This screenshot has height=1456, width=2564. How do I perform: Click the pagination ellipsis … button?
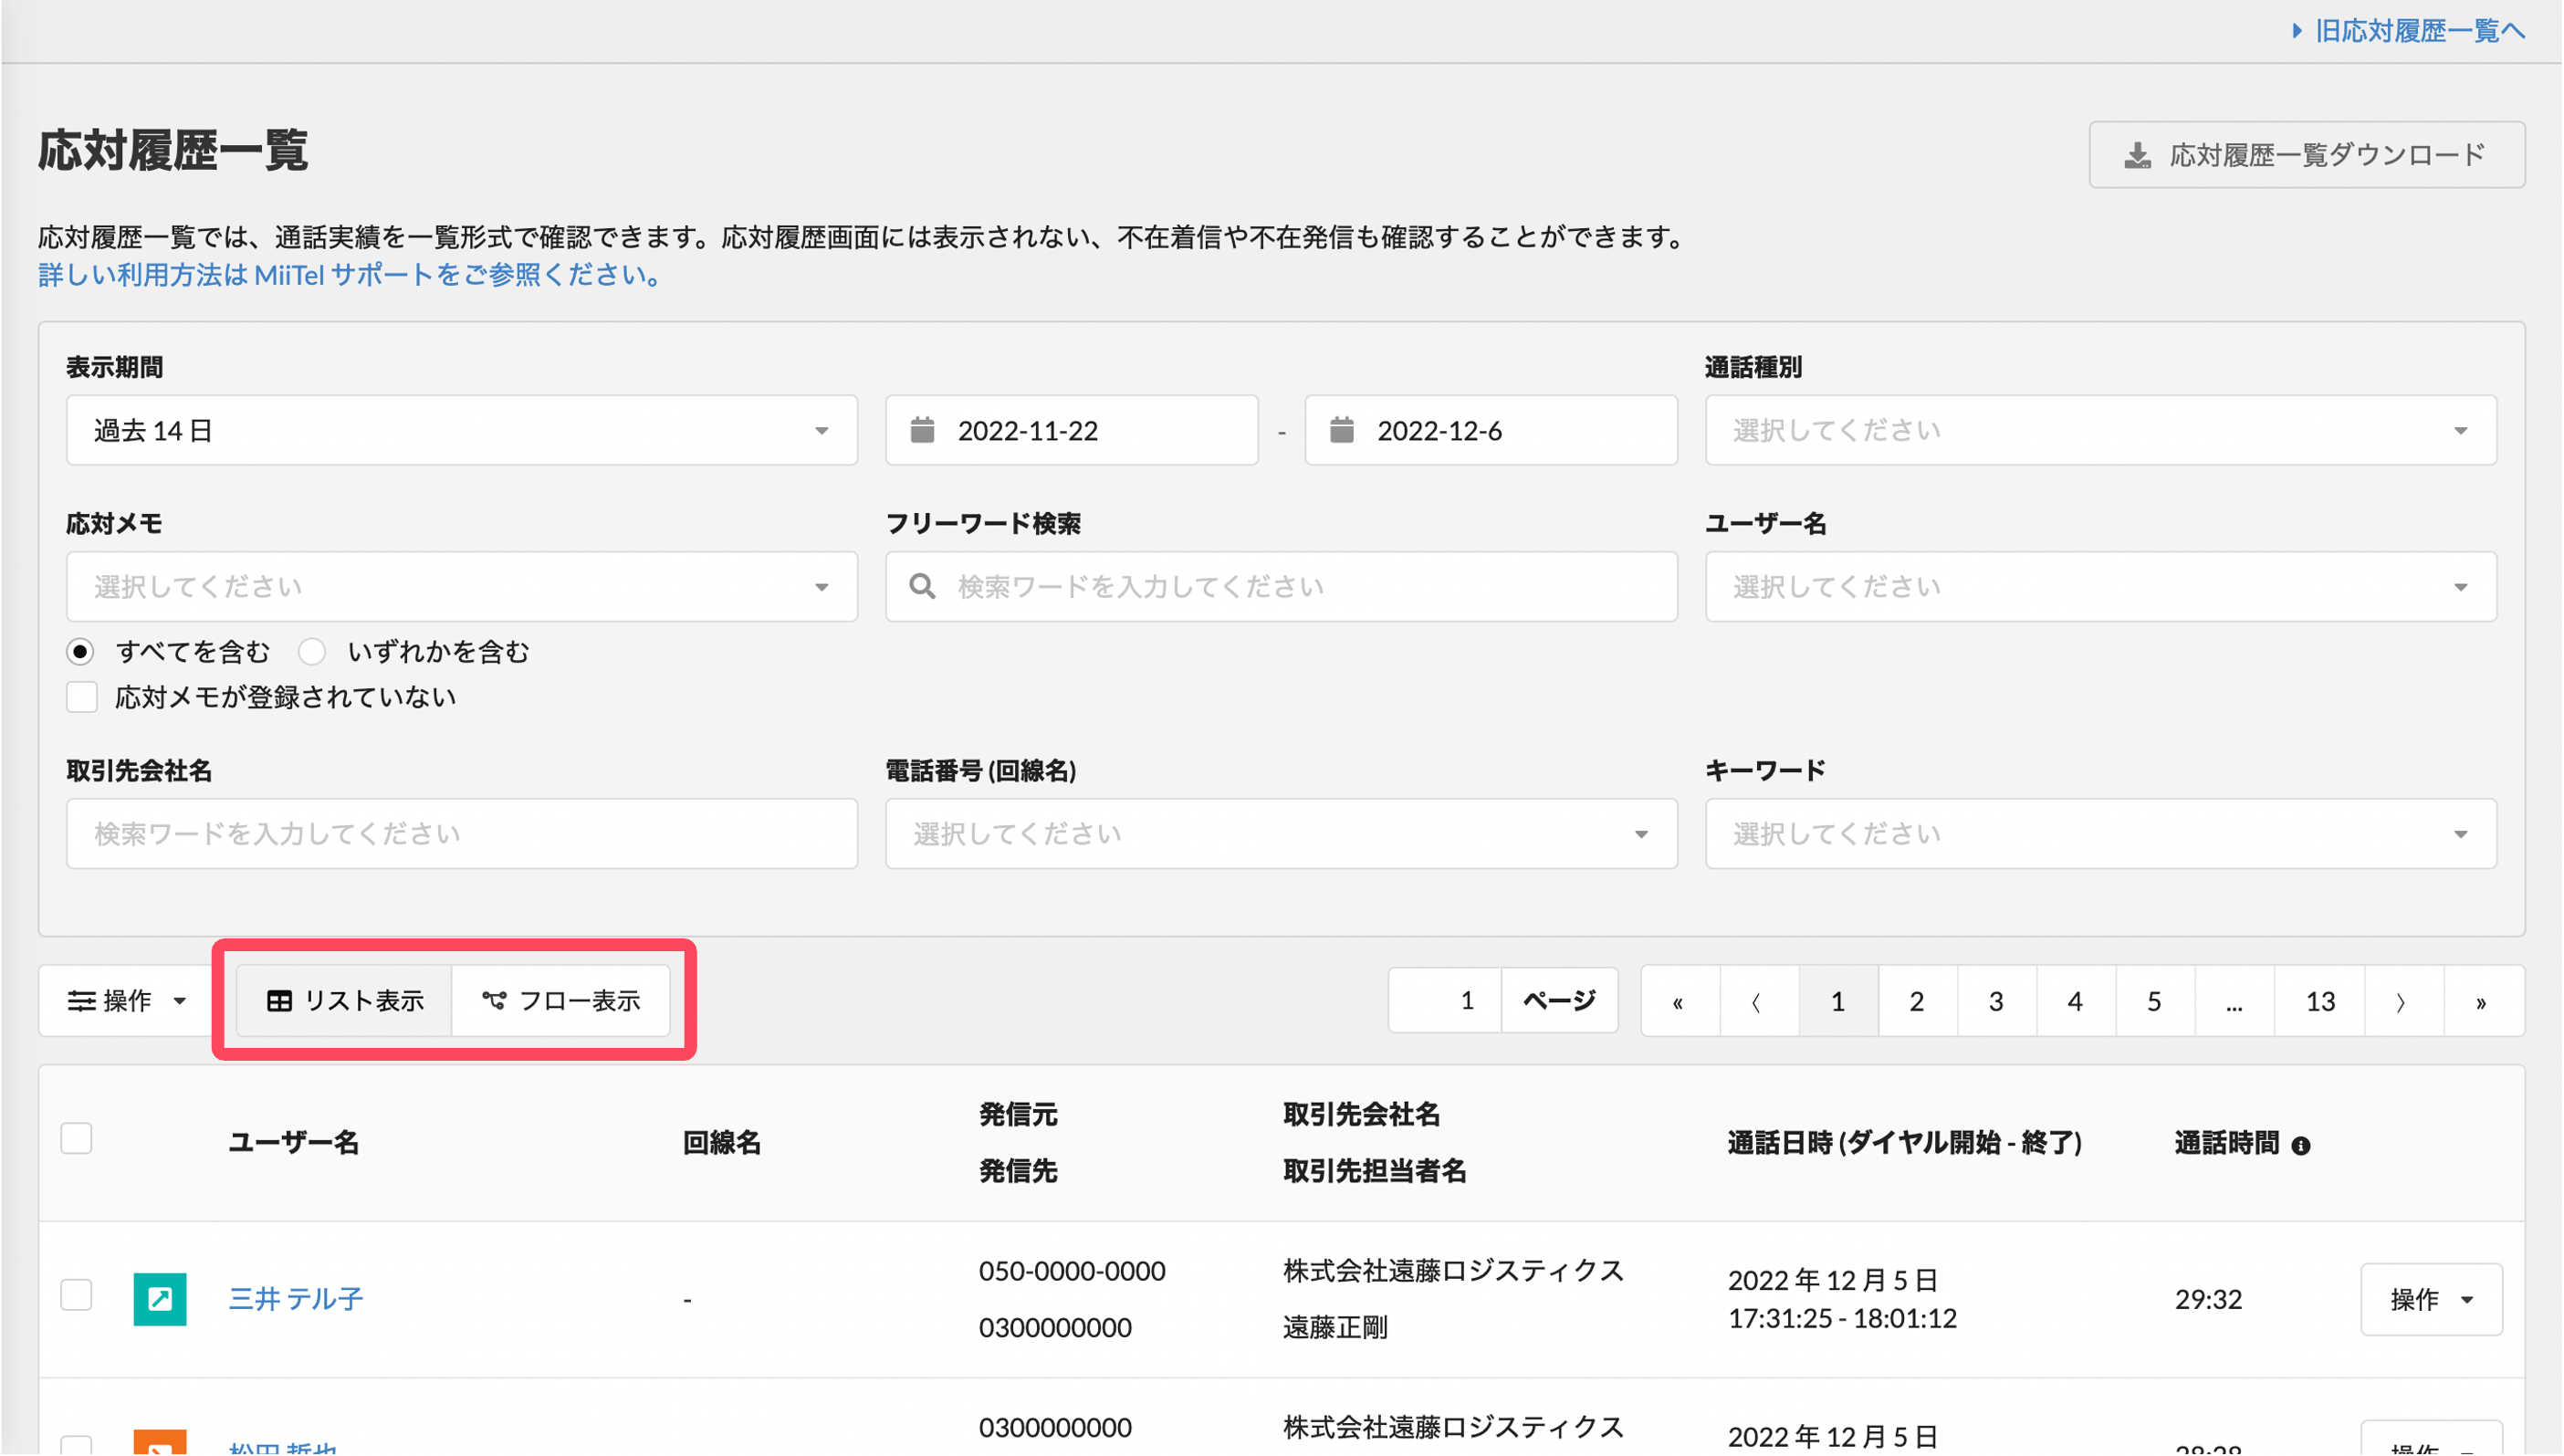[x=2235, y=1001]
